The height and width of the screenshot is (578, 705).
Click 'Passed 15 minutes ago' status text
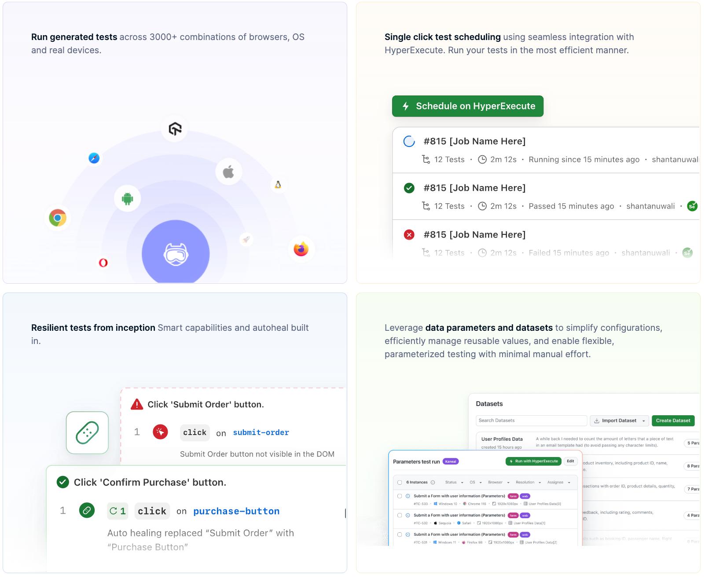point(571,206)
